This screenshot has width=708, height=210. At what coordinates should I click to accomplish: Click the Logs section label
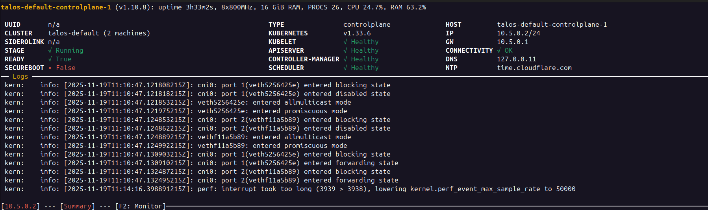click(20, 77)
